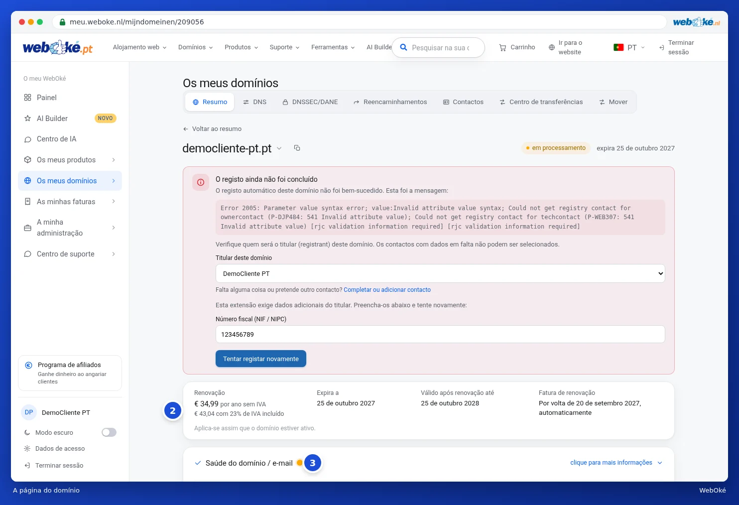
Task: Open Centro de transferências tab
Action: pos(541,102)
